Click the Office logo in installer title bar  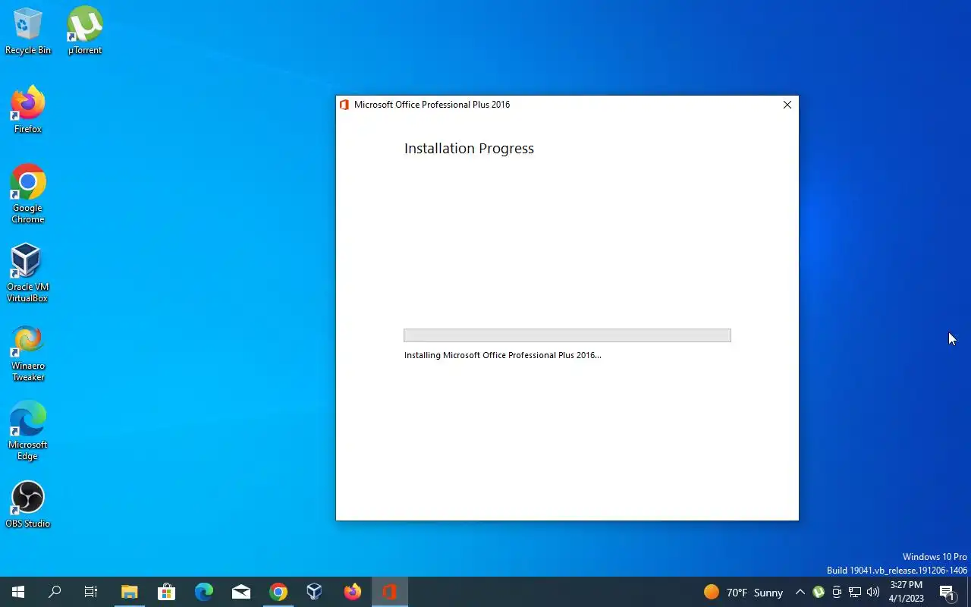(344, 105)
